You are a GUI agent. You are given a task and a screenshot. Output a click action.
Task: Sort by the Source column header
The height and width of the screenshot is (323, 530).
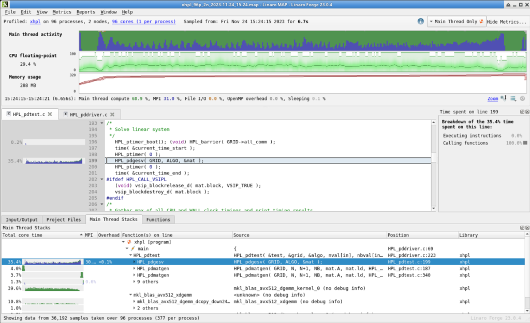(310, 235)
